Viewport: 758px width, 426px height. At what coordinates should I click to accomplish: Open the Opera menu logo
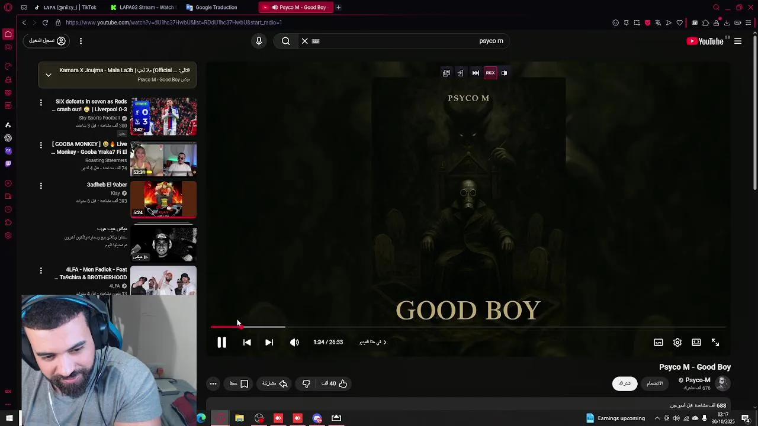[x=8, y=7]
